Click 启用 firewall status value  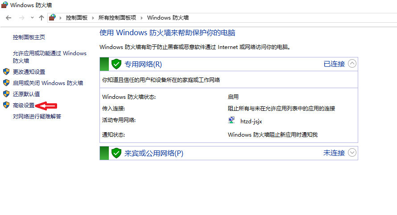pos(233,97)
